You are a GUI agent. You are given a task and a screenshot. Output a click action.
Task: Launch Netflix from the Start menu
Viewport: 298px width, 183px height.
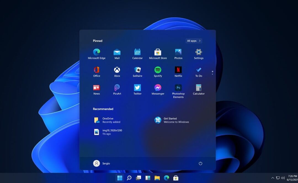pos(178,70)
